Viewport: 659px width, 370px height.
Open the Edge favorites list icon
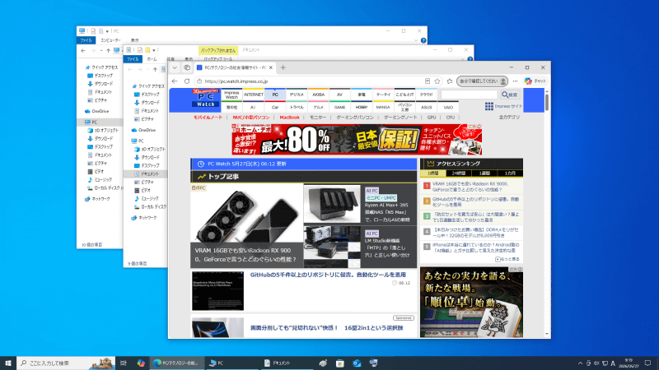click(450, 81)
